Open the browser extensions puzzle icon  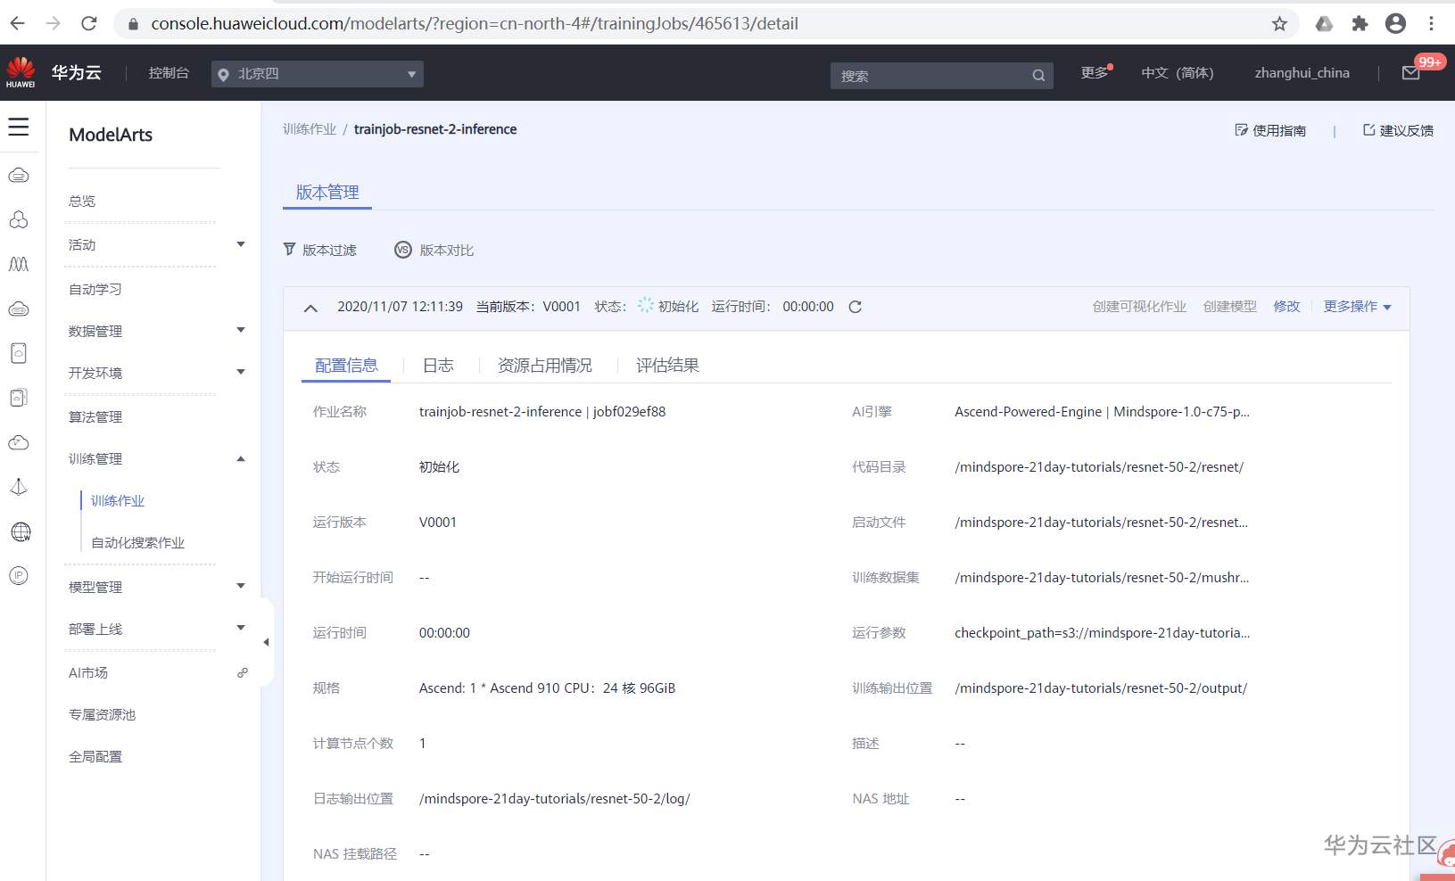coord(1360,24)
